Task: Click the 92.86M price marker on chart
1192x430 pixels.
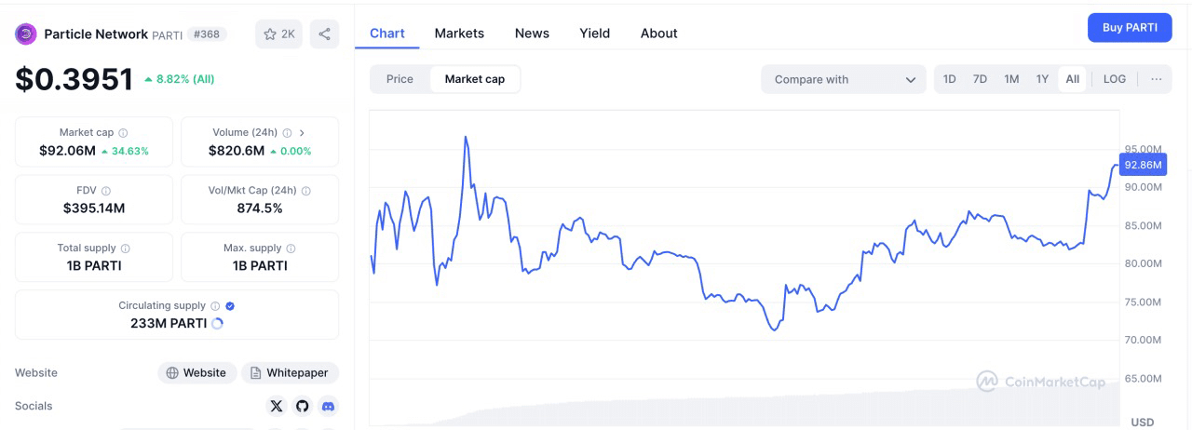Action: [1143, 165]
